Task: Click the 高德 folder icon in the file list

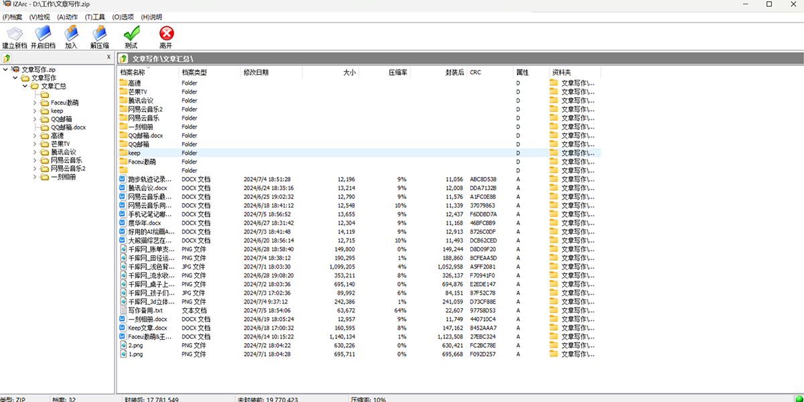Action: coord(123,83)
